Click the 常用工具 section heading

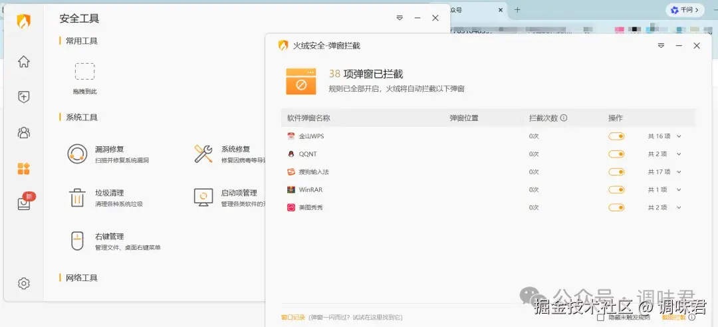(82, 41)
